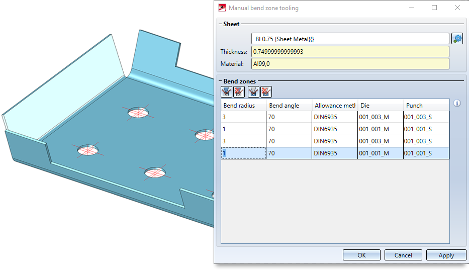
Task: Maximize the Manual bend zone tooling window
Action: 434,8
